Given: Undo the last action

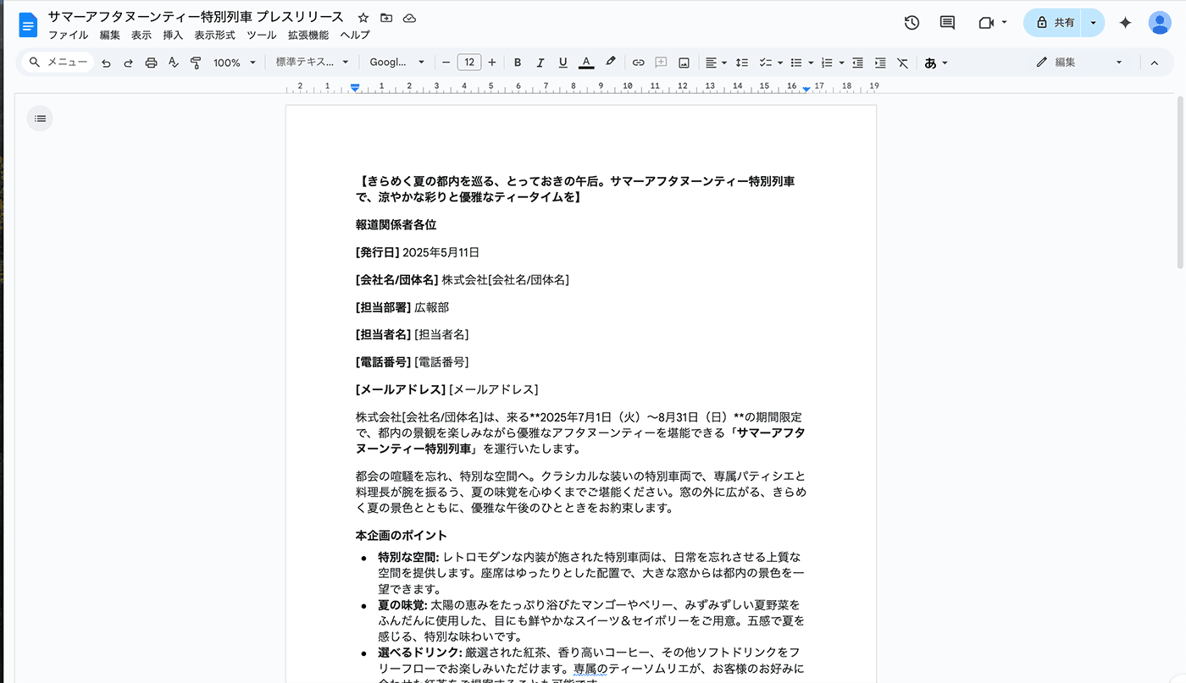Looking at the screenshot, I should click(106, 63).
